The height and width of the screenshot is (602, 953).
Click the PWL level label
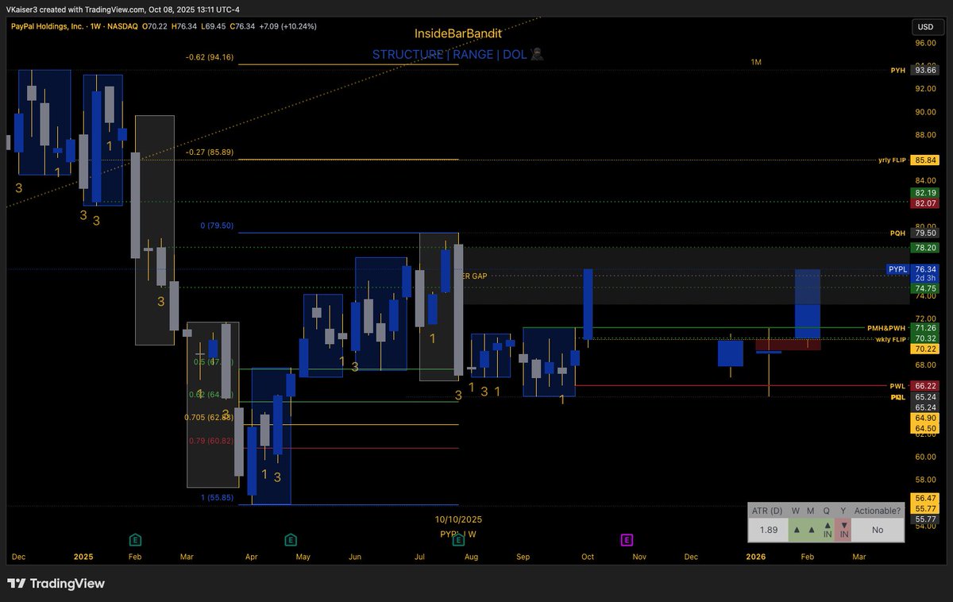(898, 386)
